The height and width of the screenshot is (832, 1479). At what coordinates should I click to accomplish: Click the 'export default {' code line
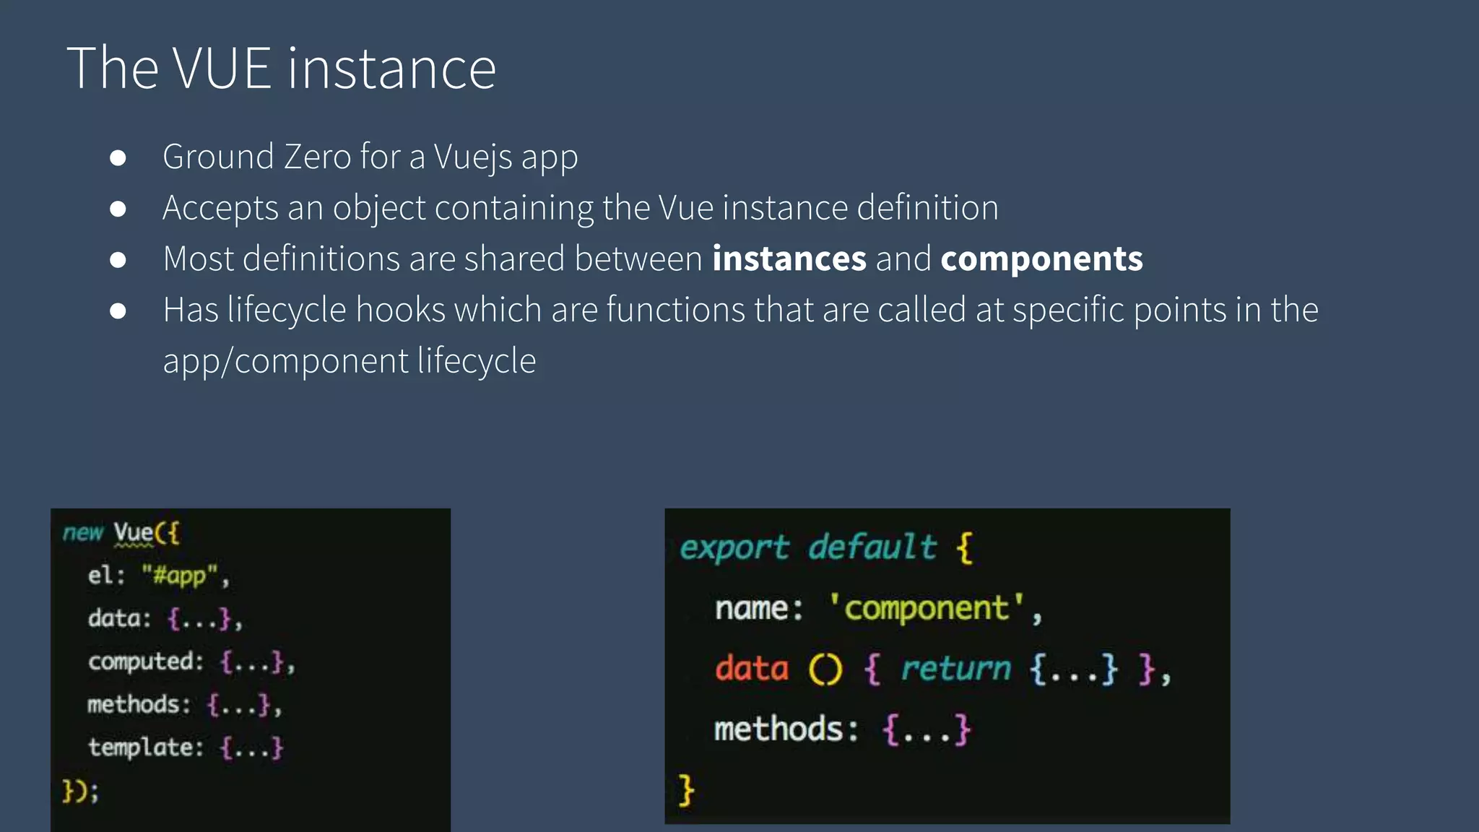coord(827,547)
